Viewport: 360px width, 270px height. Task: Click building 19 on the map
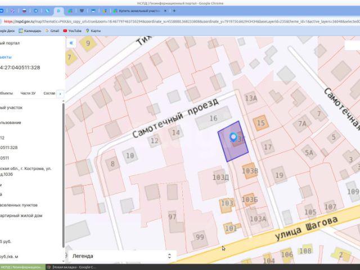click(x=279, y=175)
